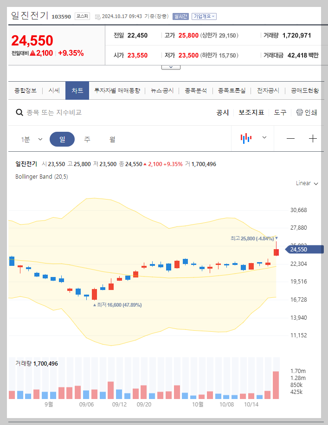328x425 pixels.
Task: Click the minus icon to zoom out chart
Action: (x=290, y=139)
